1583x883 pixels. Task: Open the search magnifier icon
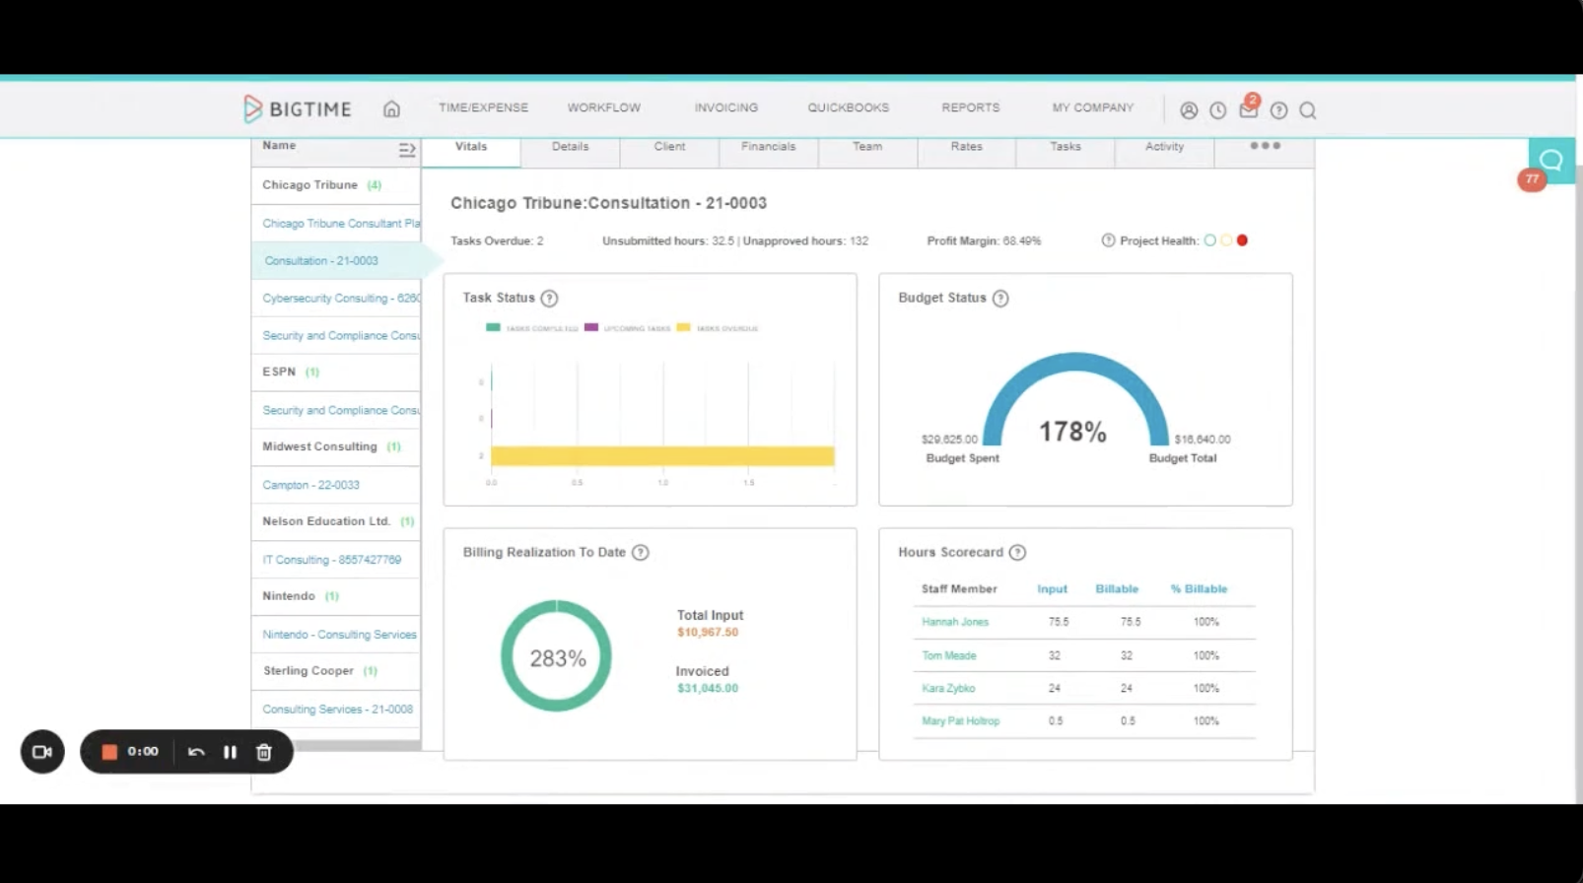[1308, 110]
